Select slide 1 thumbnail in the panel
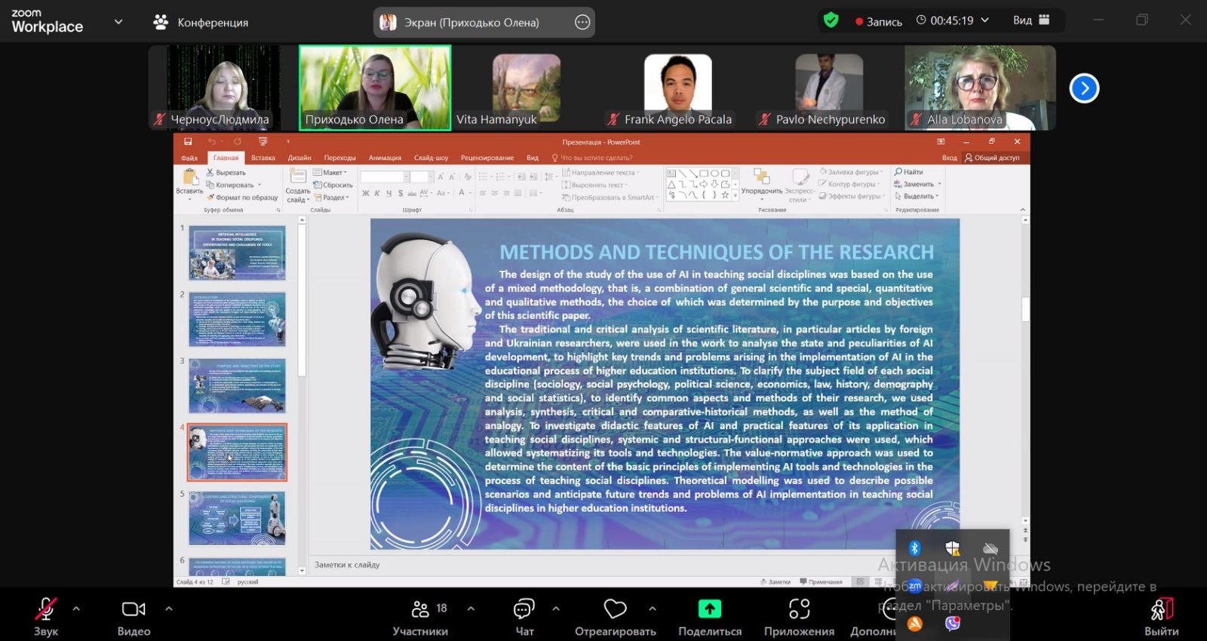 (237, 253)
